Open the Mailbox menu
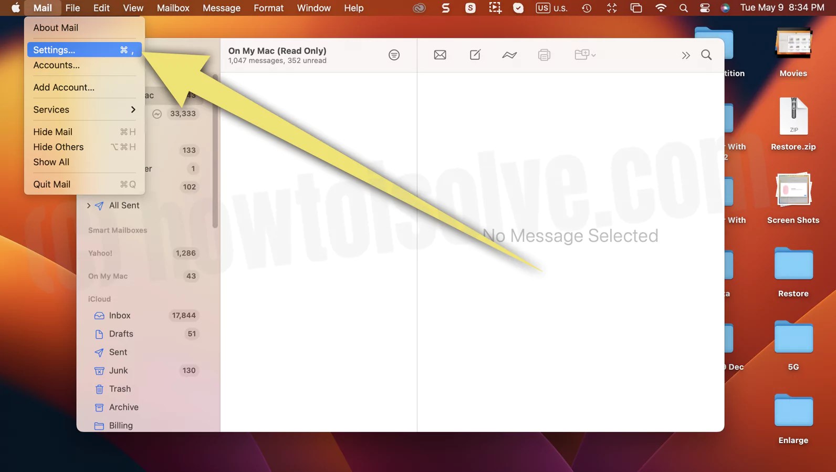The width and height of the screenshot is (836, 472). [x=173, y=8]
